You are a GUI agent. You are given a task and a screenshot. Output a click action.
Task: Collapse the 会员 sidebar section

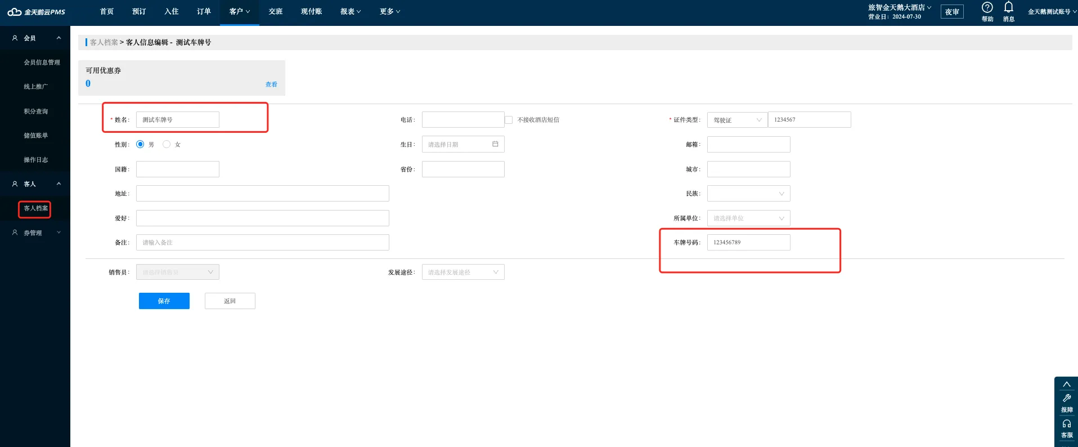(x=59, y=38)
